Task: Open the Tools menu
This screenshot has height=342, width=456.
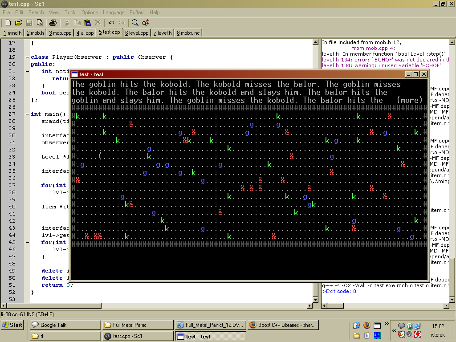Action: pos(70,12)
